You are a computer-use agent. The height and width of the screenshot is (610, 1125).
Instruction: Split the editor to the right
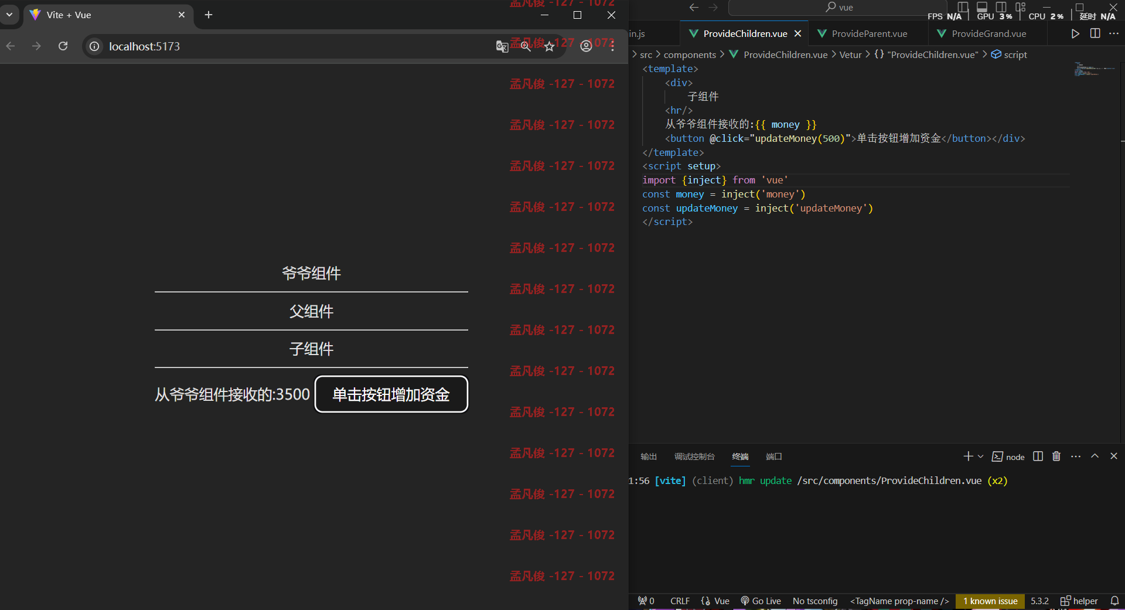tap(1095, 33)
